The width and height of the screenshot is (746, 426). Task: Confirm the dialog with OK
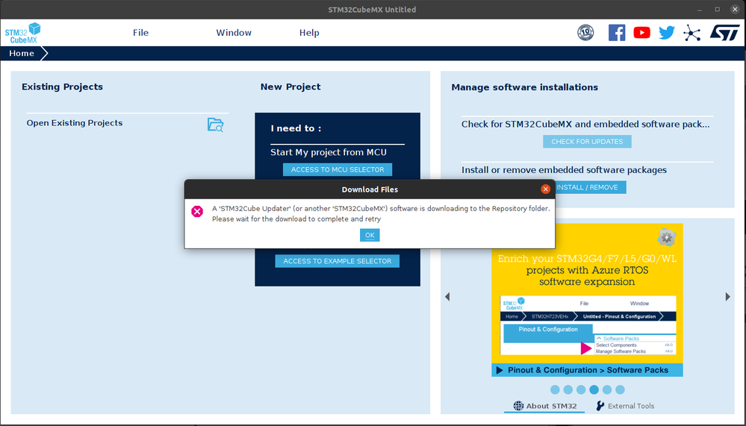coord(370,235)
